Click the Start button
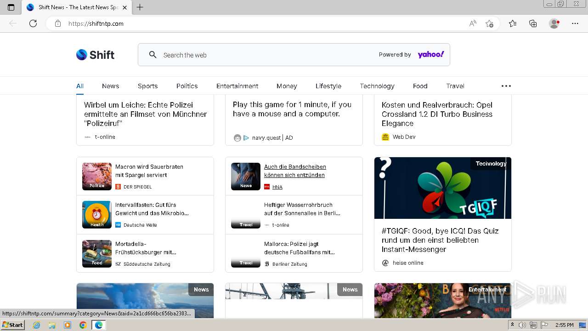The height and width of the screenshot is (331, 588). click(x=12, y=325)
